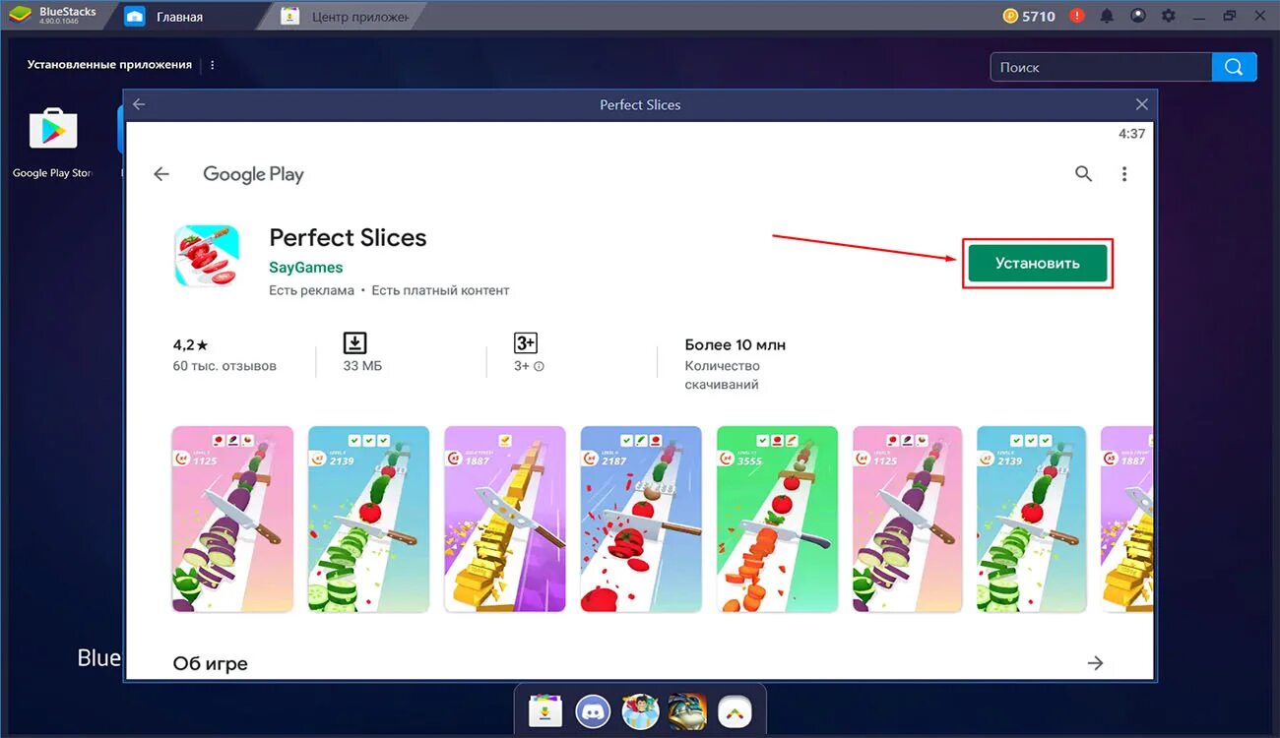
Task: Open the second screenshot scored 2139
Action: click(368, 519)
